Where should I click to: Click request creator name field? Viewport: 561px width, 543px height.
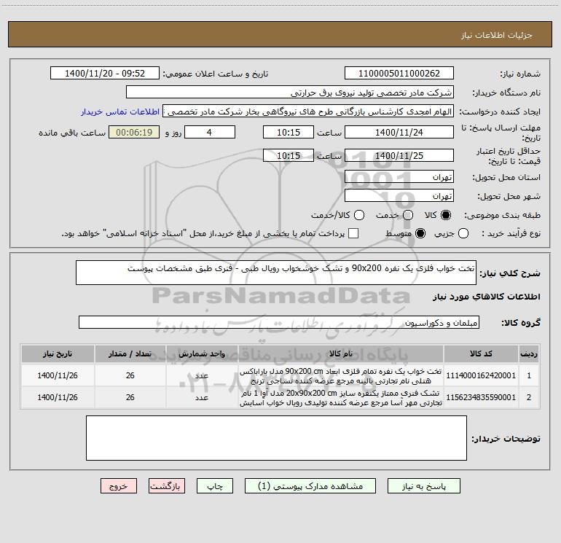[x=308, y=112]
